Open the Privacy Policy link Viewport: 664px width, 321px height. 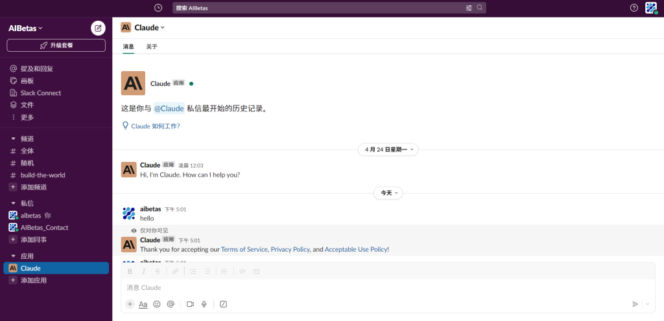click(x=290, y=250)
